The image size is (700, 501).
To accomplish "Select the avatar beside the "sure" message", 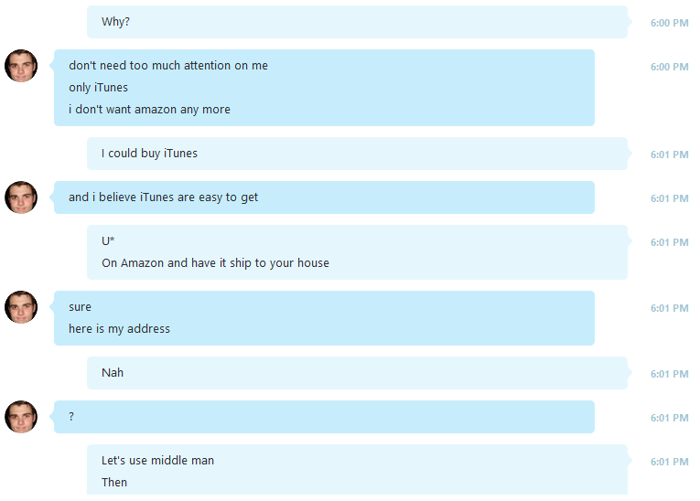I will tap(21, 307).
